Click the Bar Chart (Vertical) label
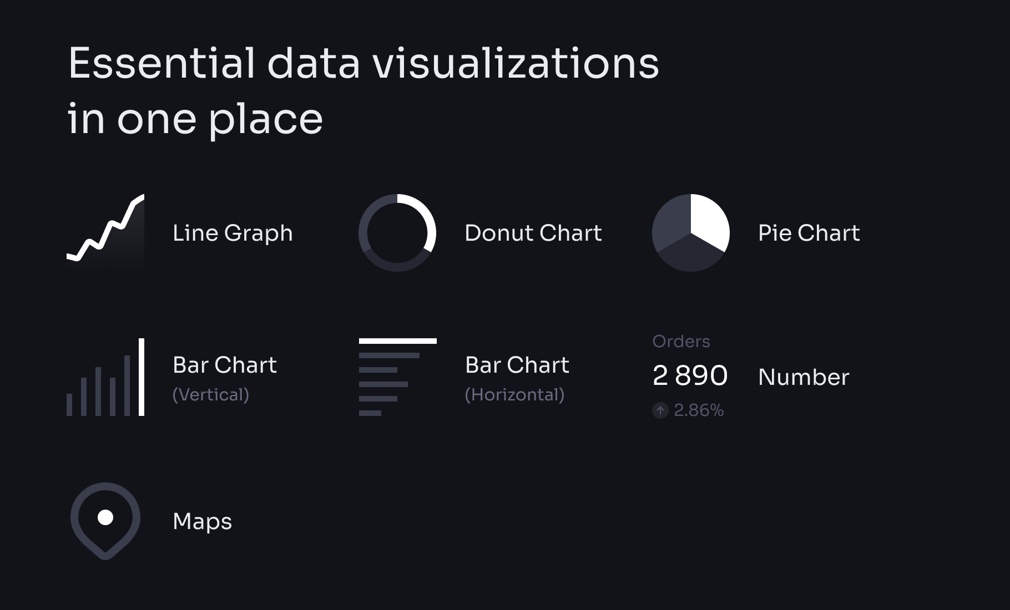 click(x=225, y=379)
